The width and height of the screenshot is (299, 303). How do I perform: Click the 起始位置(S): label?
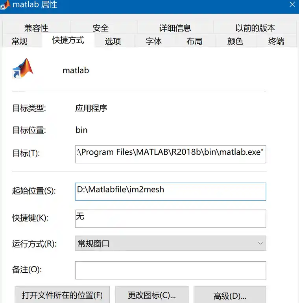click(34, 191)
